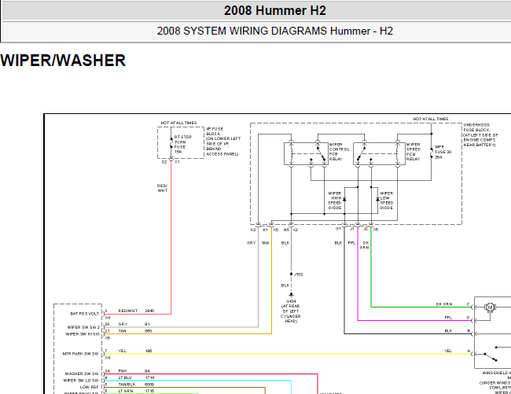Click the "G104 (AT REAR OF LEFT CYLINDER HEAD)" text
511x394 pixels.
[291, 311]
